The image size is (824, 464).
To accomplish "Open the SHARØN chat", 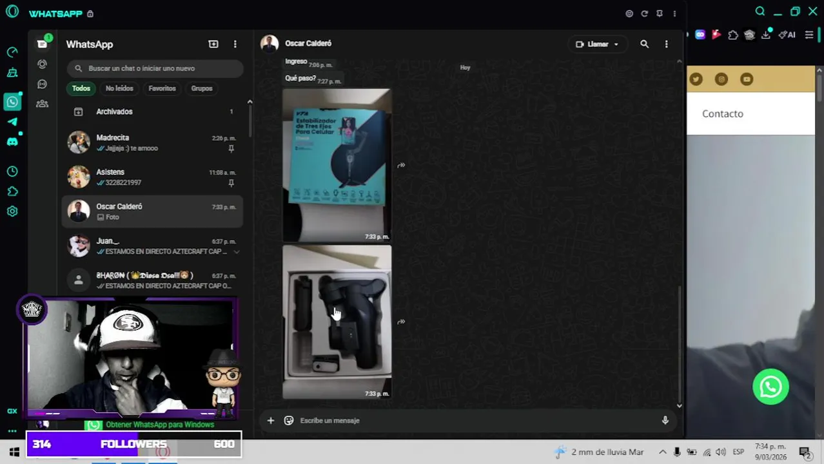I will [152, 280].
